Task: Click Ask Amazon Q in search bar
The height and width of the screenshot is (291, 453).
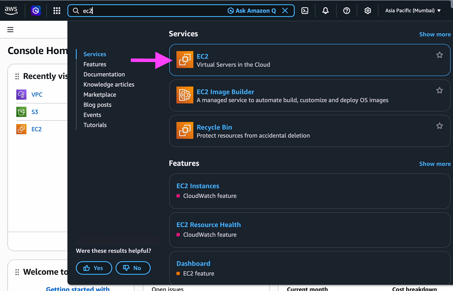Action: [x=252, y=11]
